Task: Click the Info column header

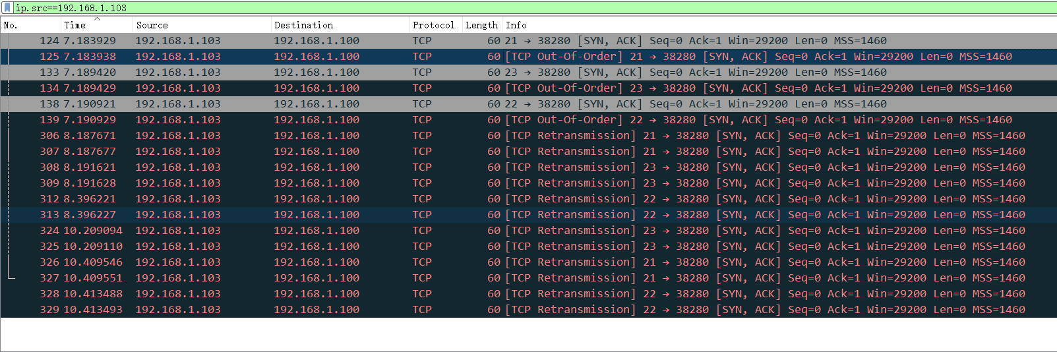Action: tap(779, 25)
